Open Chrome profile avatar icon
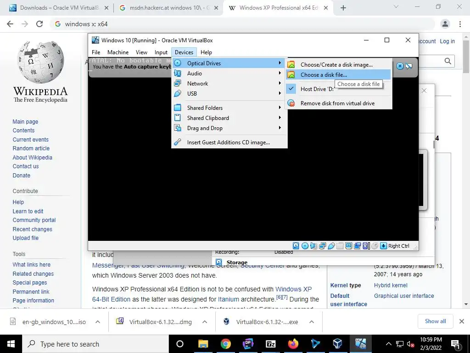This screenshot has width=470, height=353. [445, 24]
